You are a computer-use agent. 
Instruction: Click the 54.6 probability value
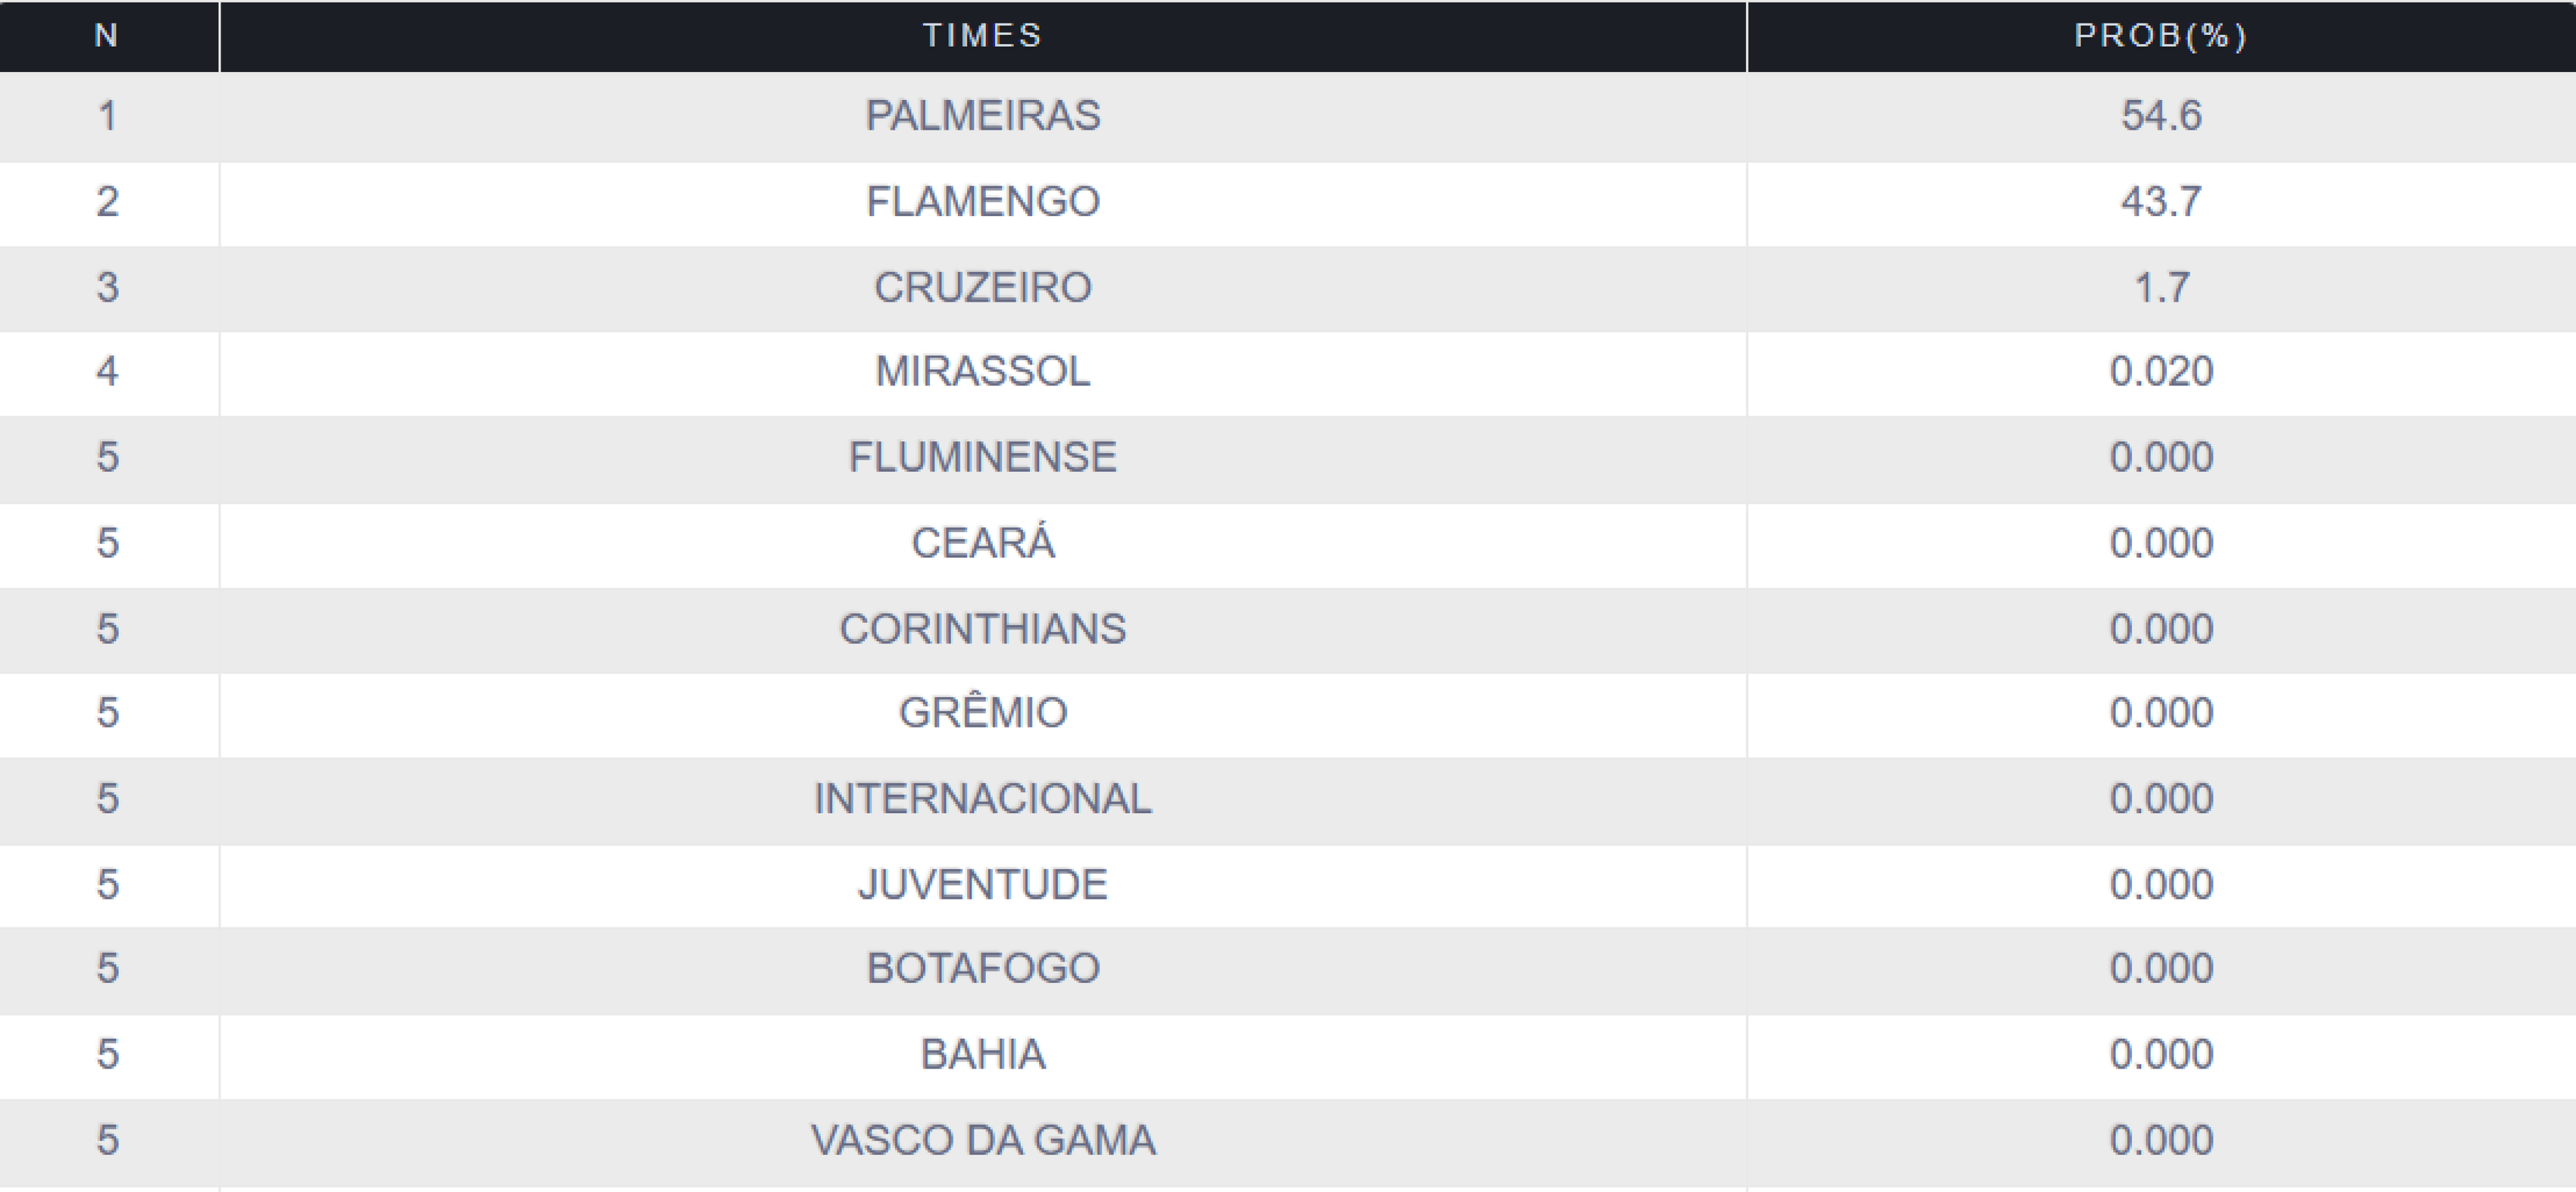[x=2160, y=116]
